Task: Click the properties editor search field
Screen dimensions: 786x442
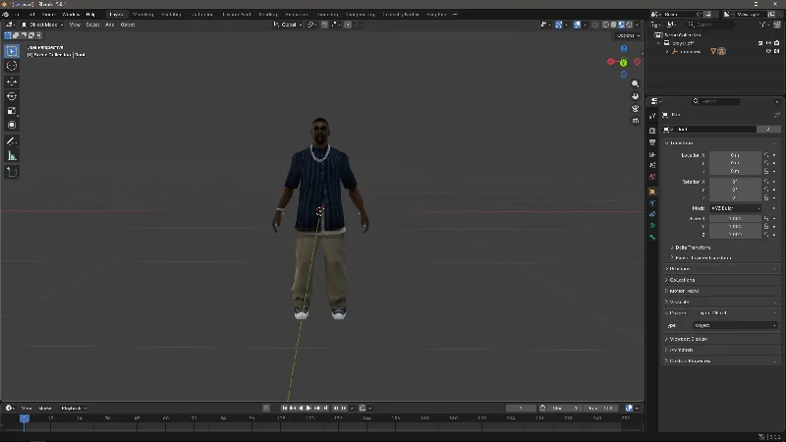Action: [715, 101]
